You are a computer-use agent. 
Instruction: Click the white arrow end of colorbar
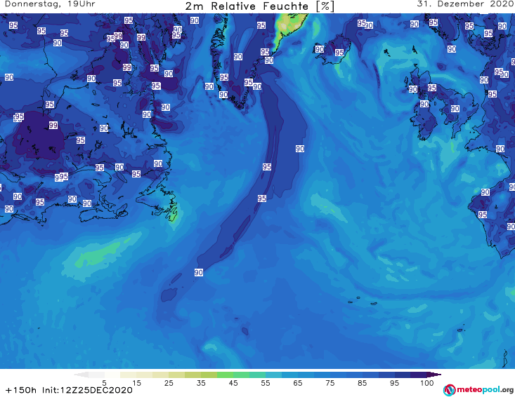point(81,375)
